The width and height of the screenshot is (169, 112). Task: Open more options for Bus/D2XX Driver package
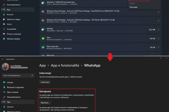[158, 12]
